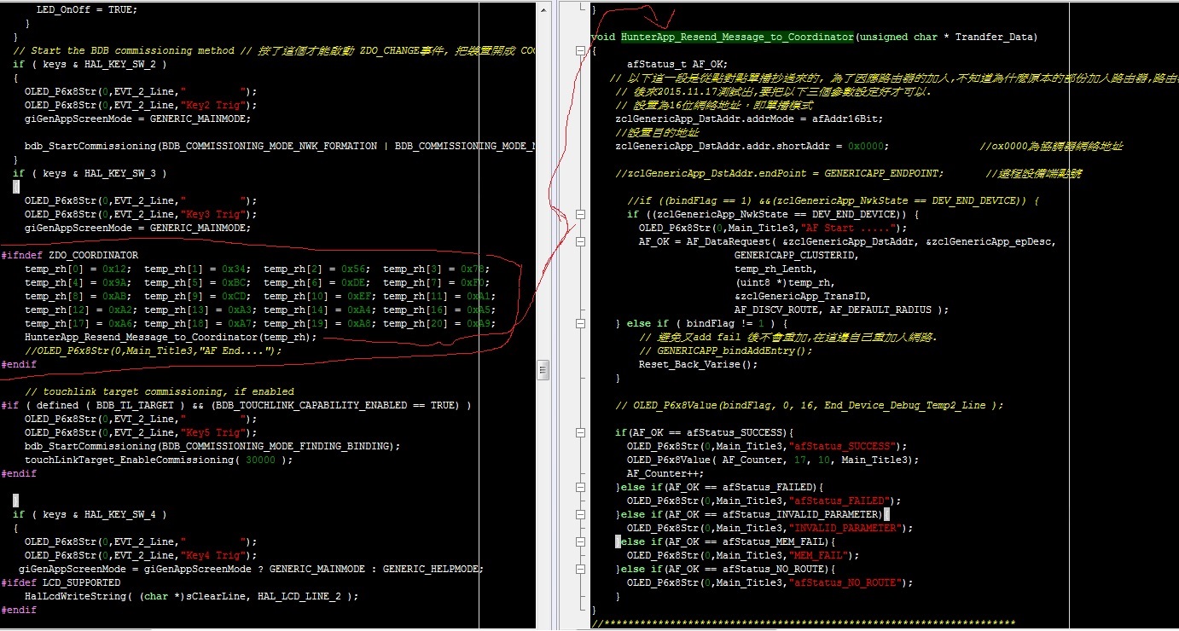Click commented '//OLED_P6x8Str(0,Main_Title3,"AF End....");' line

coord(152,350)
